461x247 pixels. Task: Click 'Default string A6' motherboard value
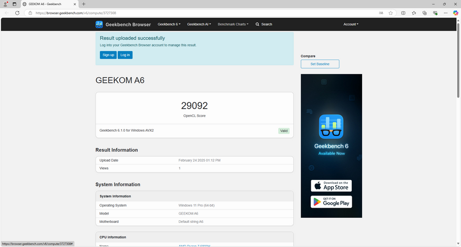191,222
